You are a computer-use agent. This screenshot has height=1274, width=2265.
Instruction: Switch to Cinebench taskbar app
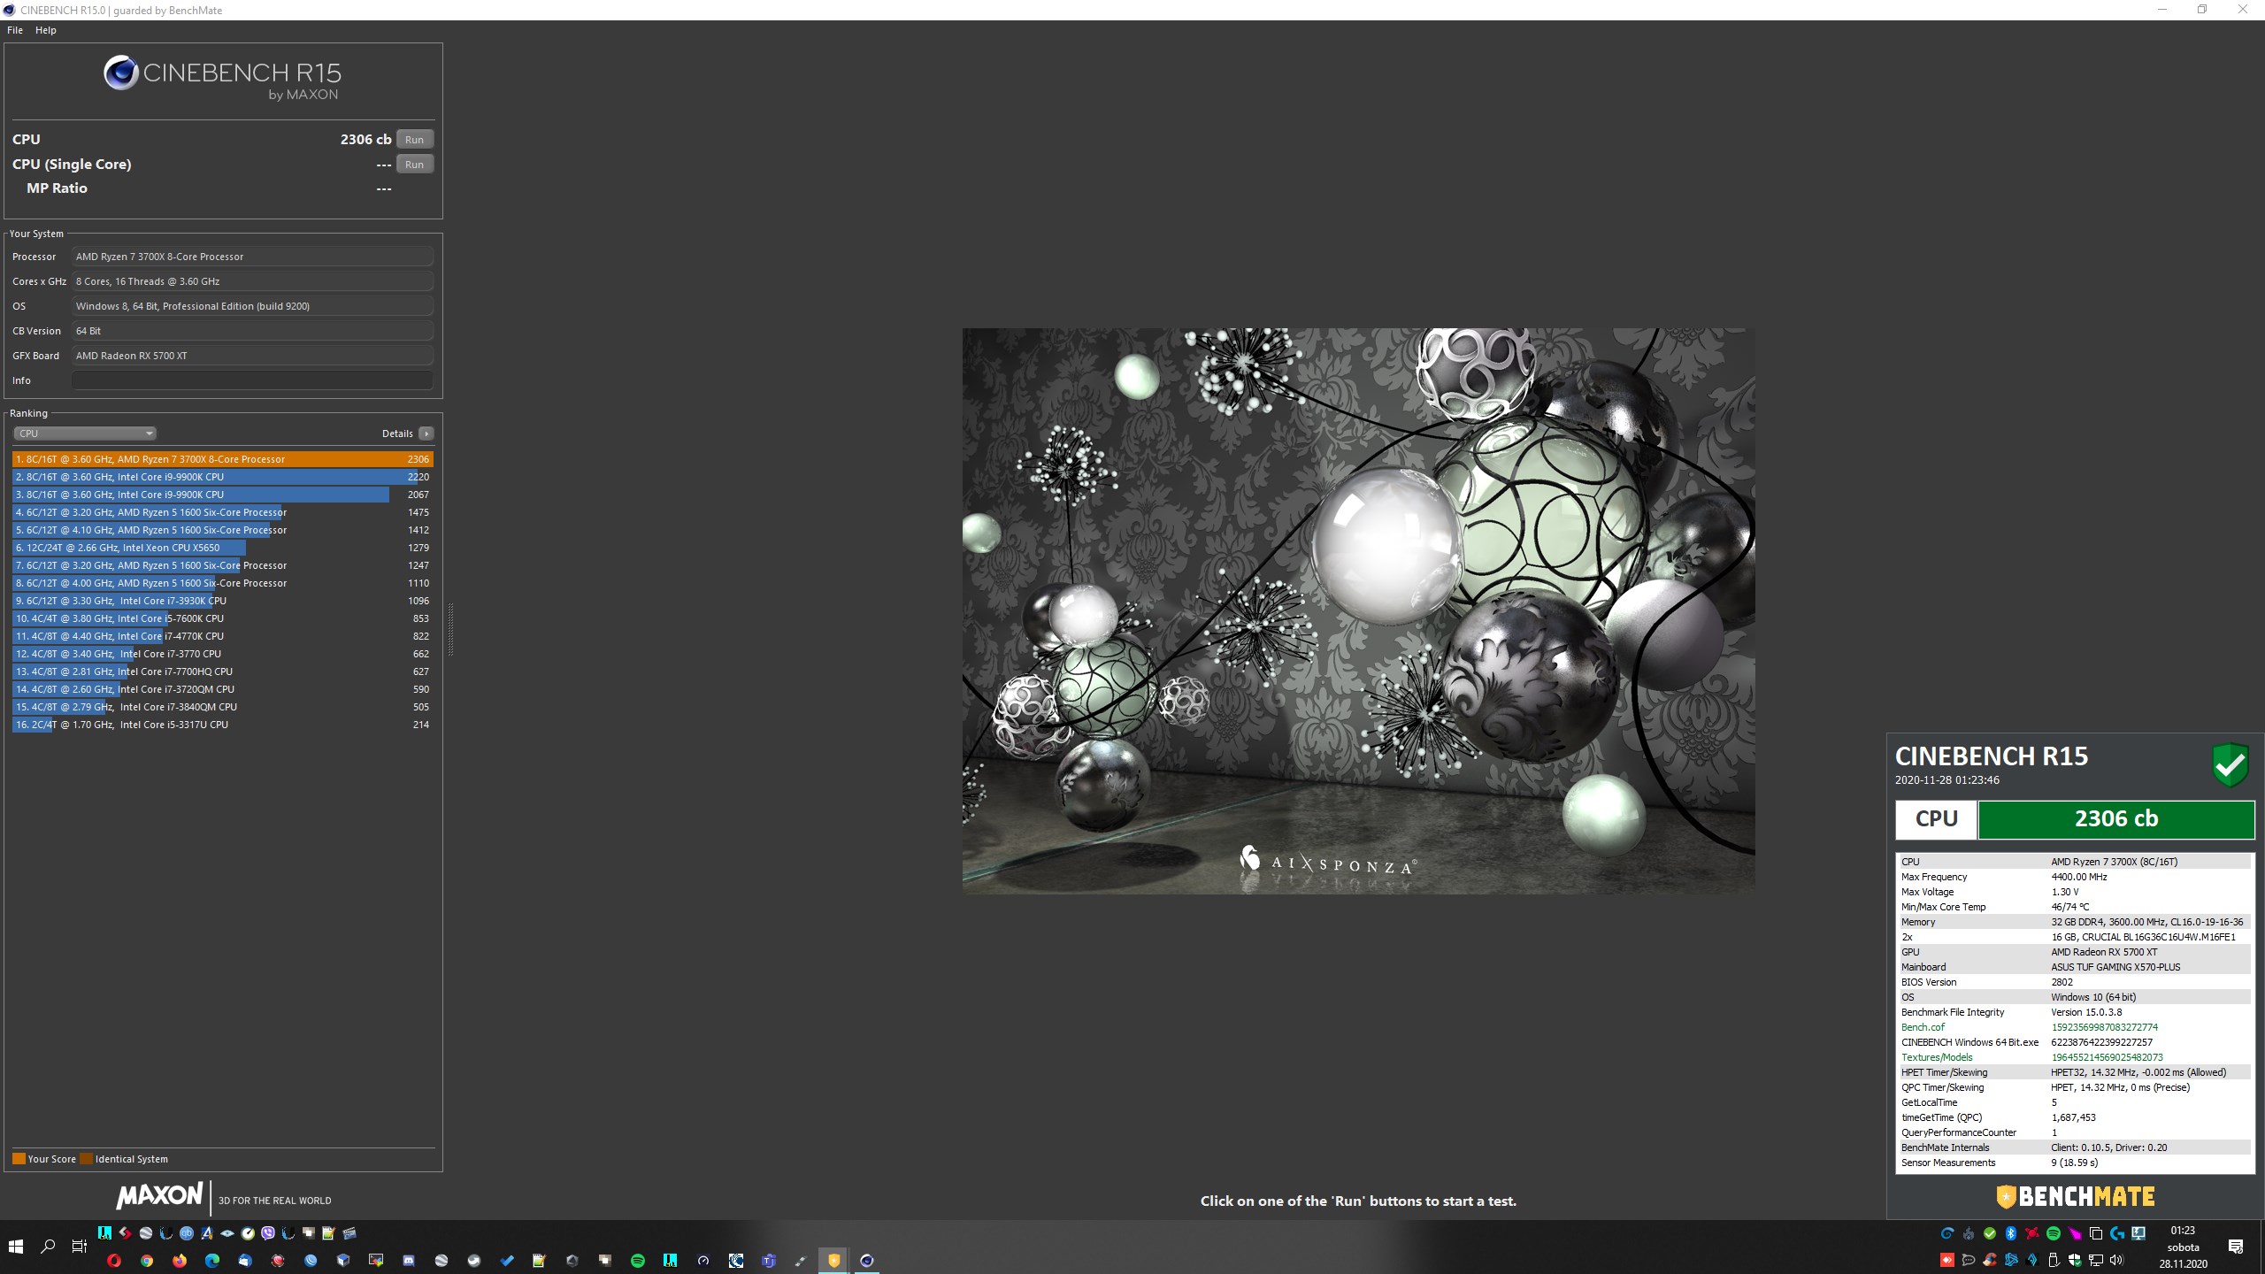pos(867,1261)
